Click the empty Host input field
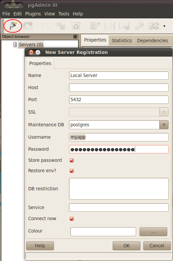173x261 pixels. click(119, 87)
